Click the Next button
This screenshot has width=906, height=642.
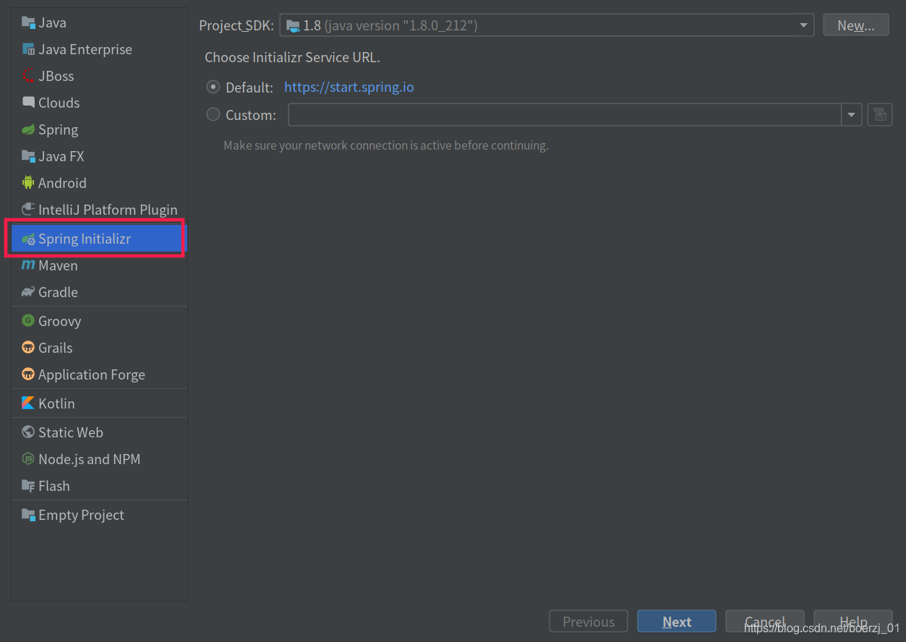pyautogui.click(x=677, y=622)
